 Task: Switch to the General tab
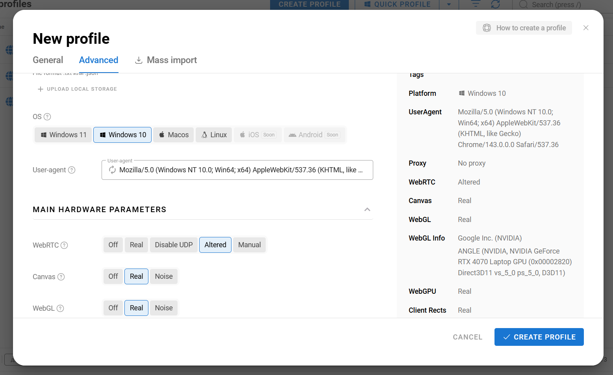[x=48, y=60]
